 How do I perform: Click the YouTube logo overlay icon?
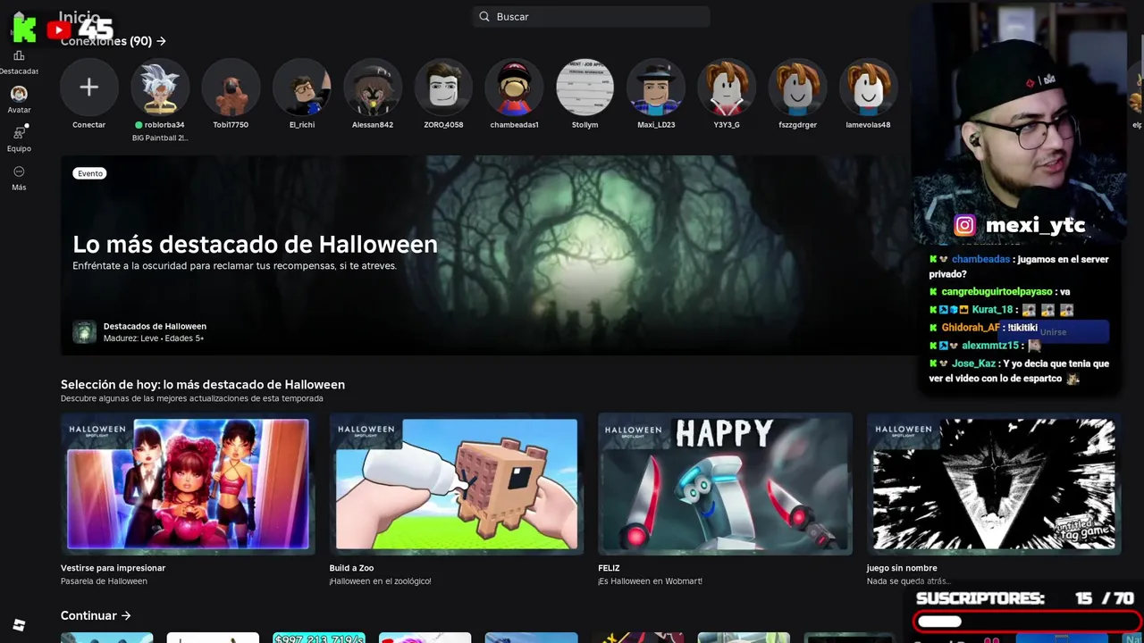pos(58,29)
